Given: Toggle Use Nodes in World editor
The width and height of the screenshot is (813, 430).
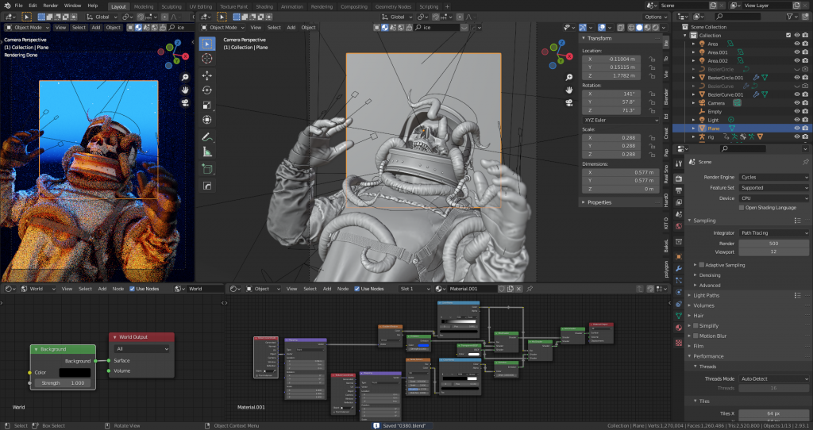Looking at the screenshot, I should 133,289.
